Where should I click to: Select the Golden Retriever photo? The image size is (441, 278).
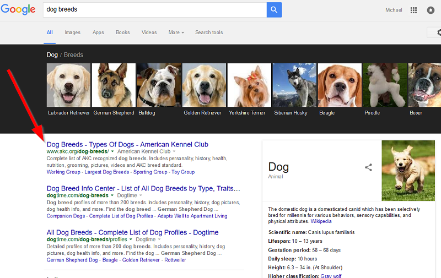click(x=204, y=85)
